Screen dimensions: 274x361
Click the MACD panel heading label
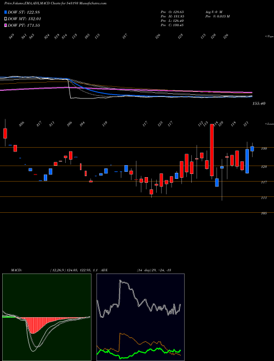[x=16, y=270]
